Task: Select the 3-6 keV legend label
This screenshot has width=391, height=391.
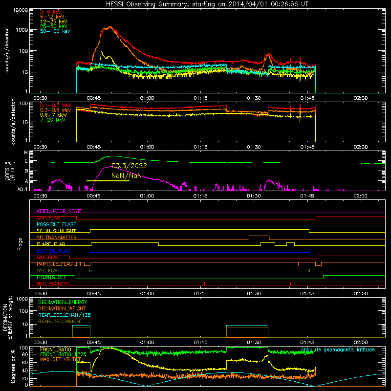Action: (x=51, y=12)
